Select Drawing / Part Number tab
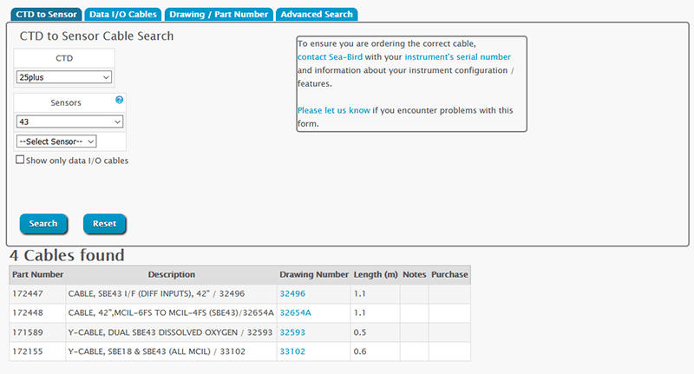 (219, 14)
